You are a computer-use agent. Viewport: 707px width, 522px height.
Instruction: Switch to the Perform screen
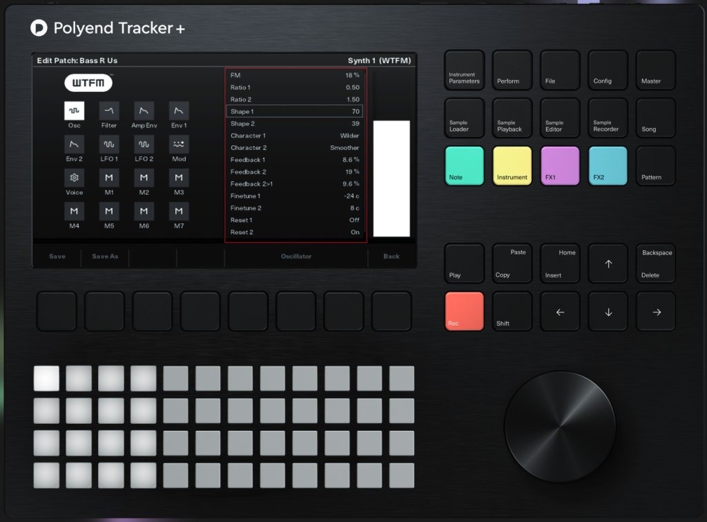[x=512, y=70]
